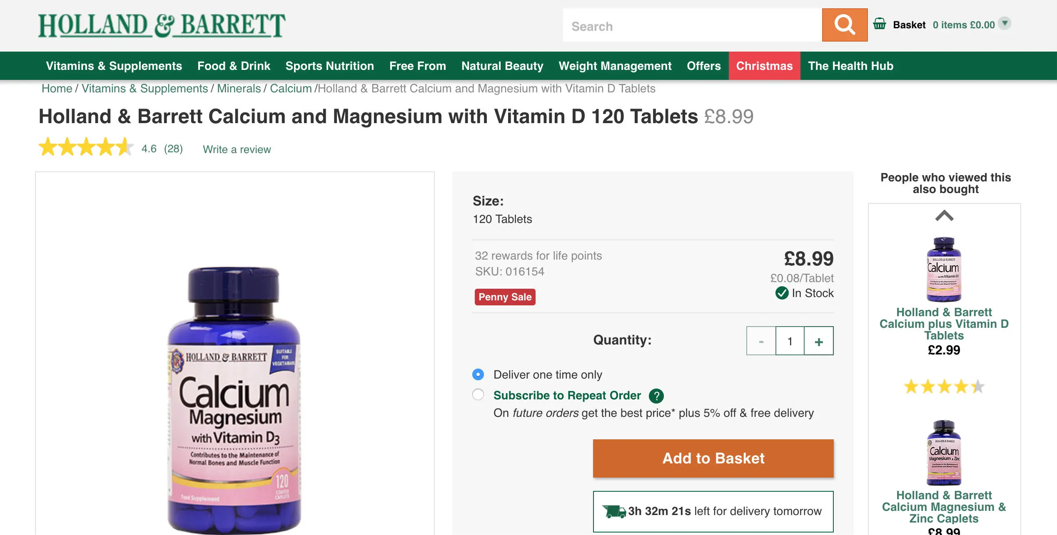Click the five-star product rating

[86, 147]
